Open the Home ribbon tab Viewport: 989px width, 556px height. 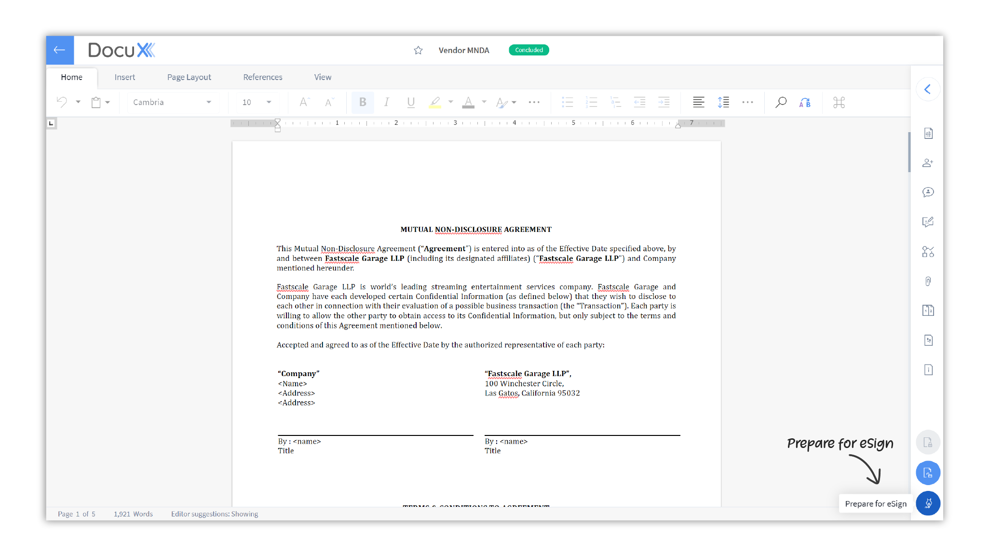pos(71,77)
